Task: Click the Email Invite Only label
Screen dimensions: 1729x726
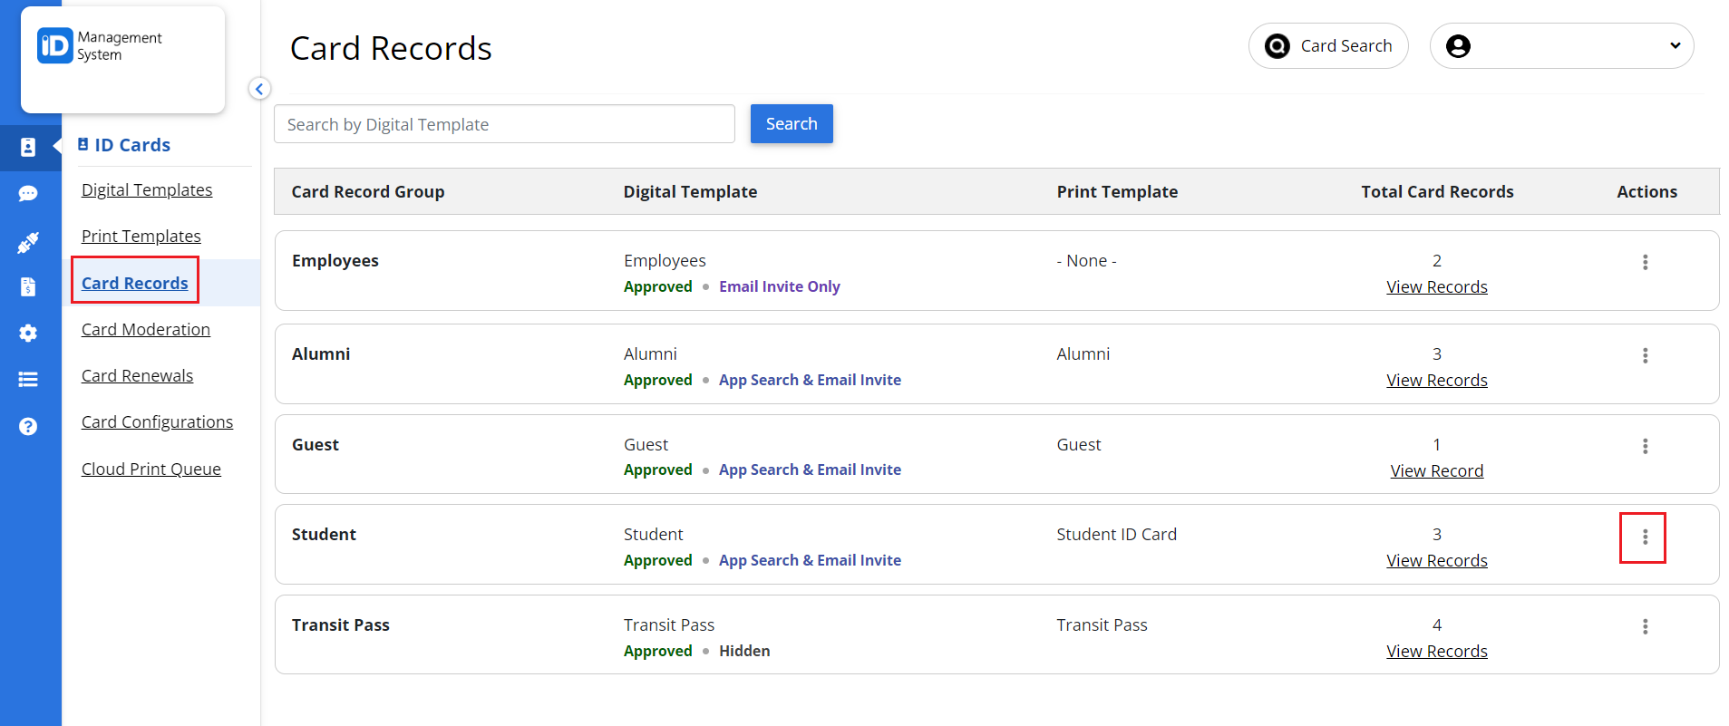Action: click(x=780, y=286)
